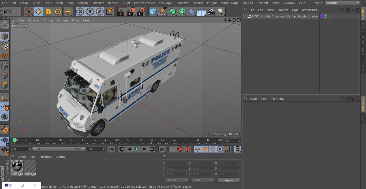Add a Subdivision Surface generator
The image size is (366, 189).
pos(173,12)
